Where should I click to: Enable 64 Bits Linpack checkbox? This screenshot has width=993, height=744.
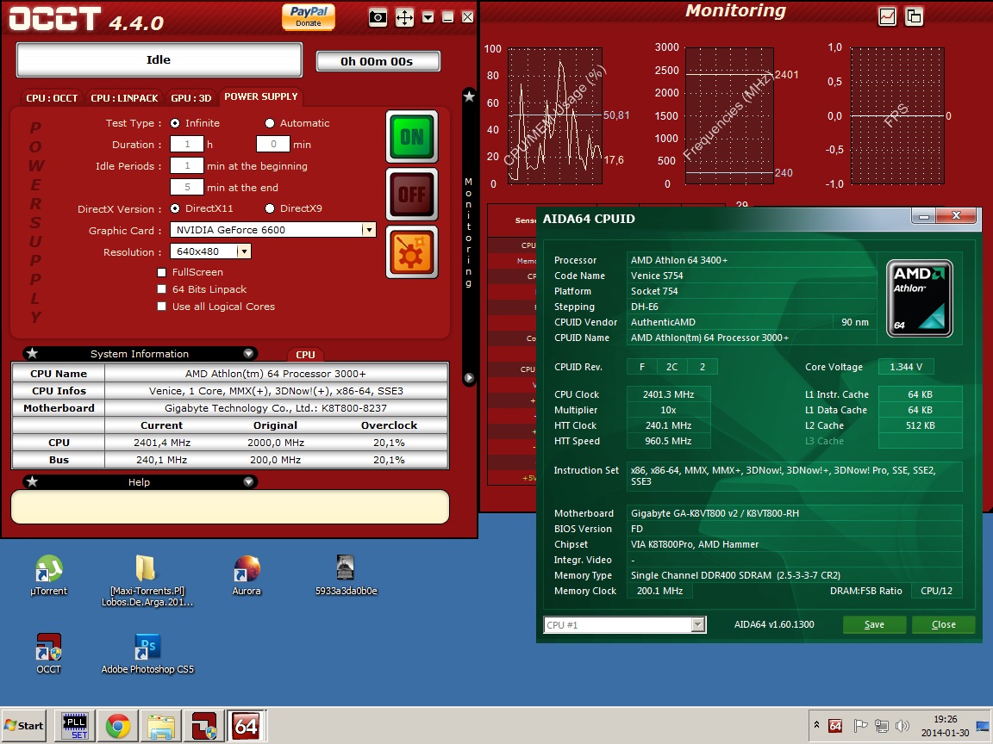click(161, 289)
